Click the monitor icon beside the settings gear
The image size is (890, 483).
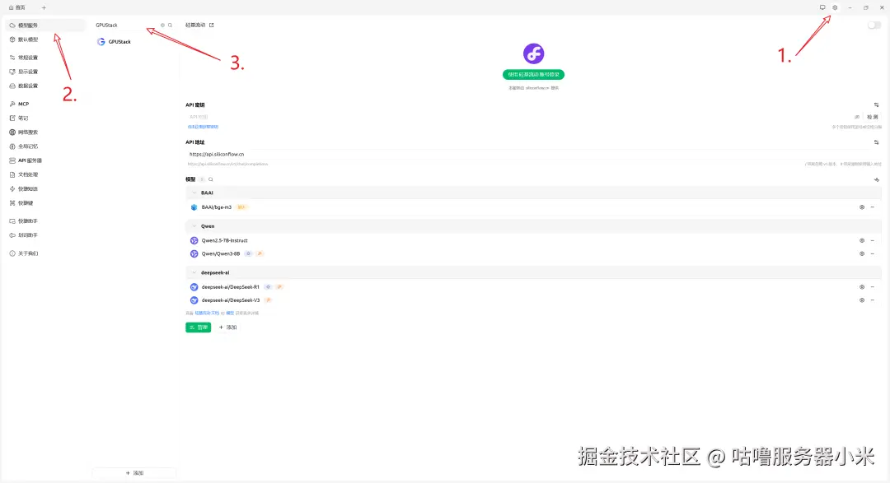coord(822,7)
